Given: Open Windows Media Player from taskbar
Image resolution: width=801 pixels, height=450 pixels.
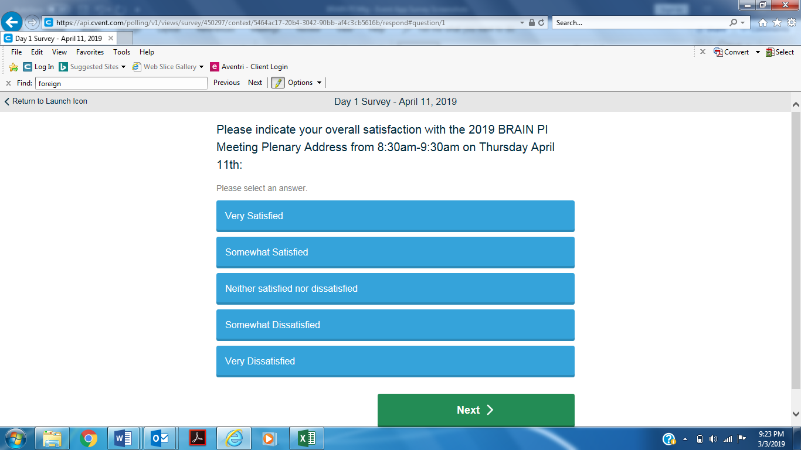Looking at the screenshot, I should [x=269, y=438].
